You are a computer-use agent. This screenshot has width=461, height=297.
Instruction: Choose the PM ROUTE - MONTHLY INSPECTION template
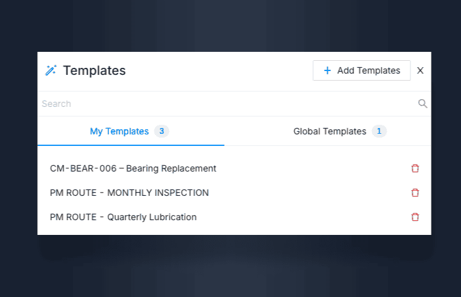pos(129,193)
